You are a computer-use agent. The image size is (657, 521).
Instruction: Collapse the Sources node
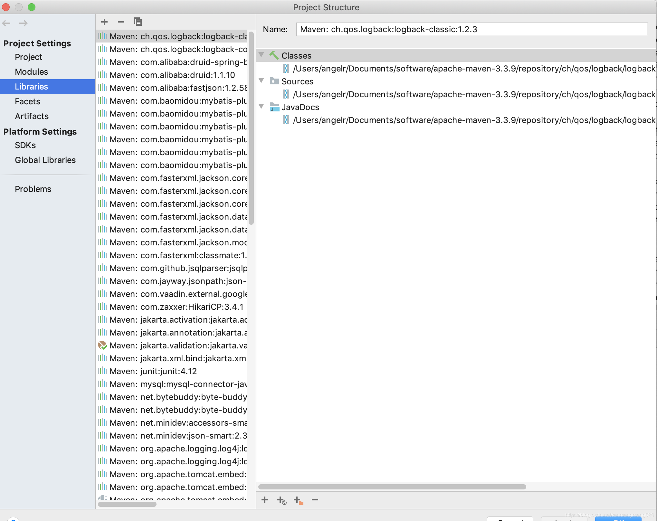pyautogui.click(x=262, y=81)
